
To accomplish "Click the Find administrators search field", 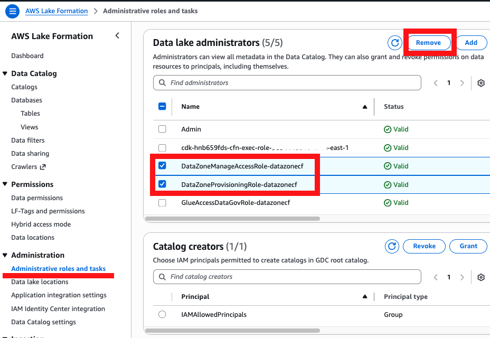I will coord(288,83).
